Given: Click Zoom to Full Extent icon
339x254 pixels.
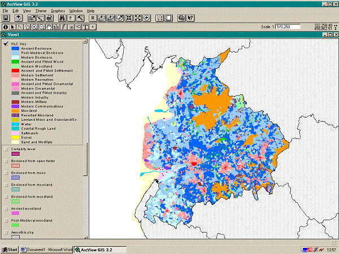Looking at the screenshot, I should [102, 18].
